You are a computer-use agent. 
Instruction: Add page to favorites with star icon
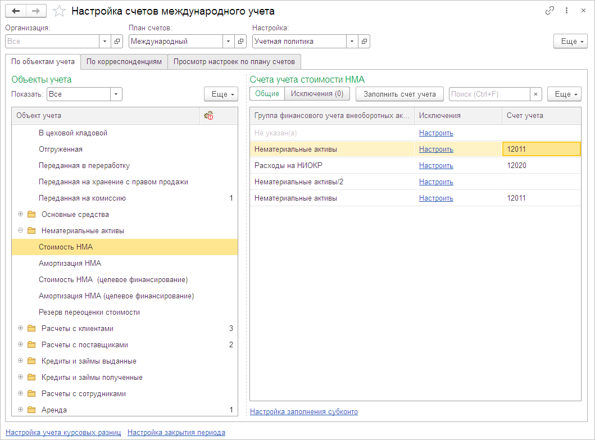(x=58, y=11)
